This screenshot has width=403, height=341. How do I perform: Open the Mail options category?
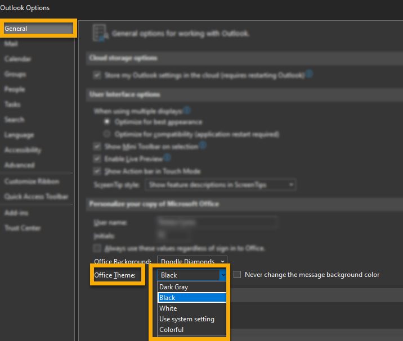11,44
